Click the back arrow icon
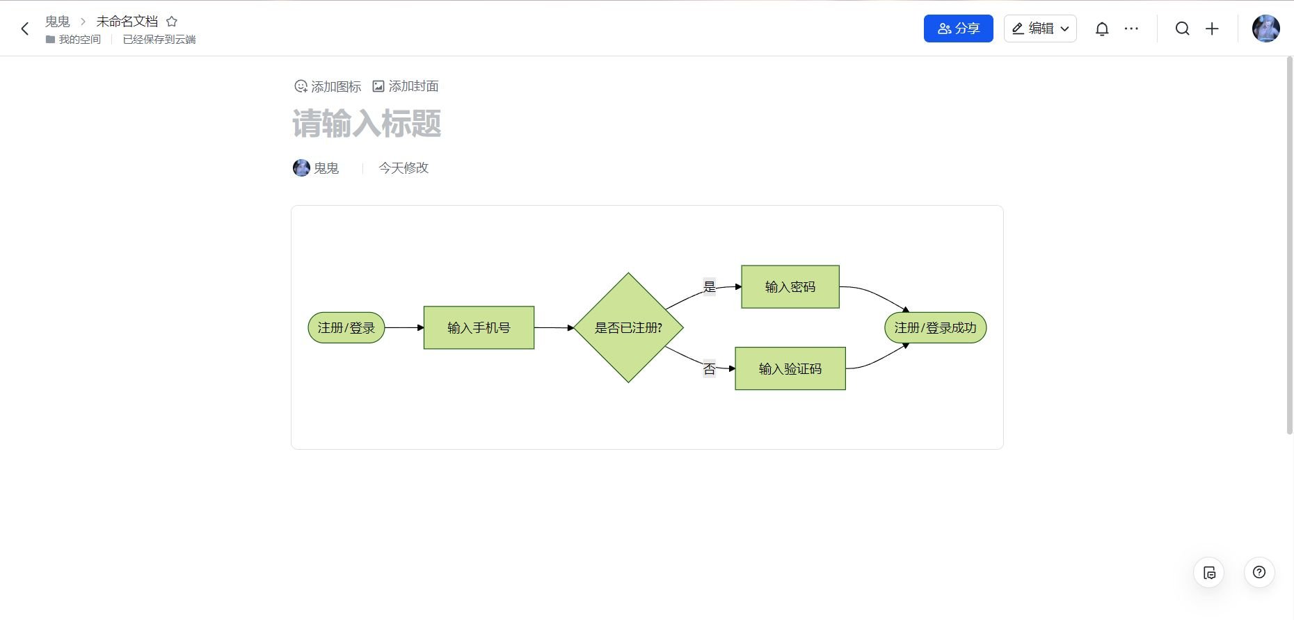The image size is (1294, 620). 25,28
